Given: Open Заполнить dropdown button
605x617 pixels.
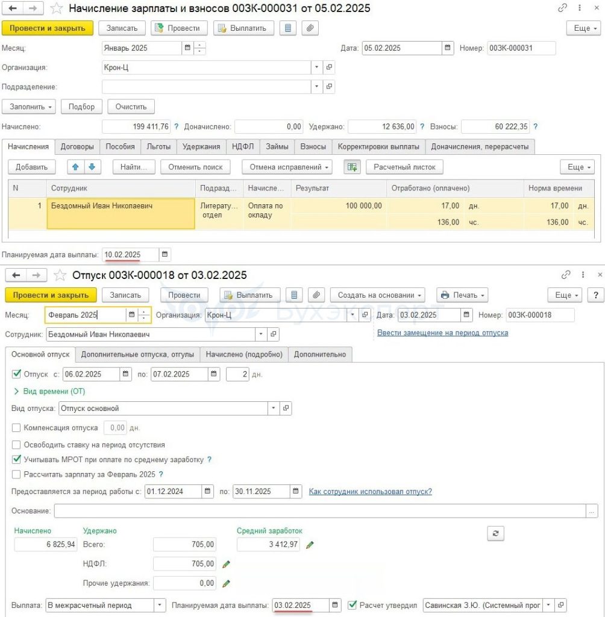Looking at the screenshot, I should pos(29,107).
